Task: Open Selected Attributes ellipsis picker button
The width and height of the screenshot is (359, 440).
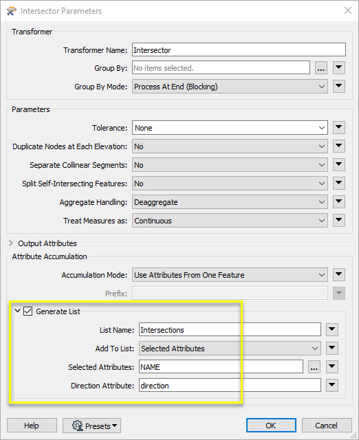Action: (x=314, y=366)
